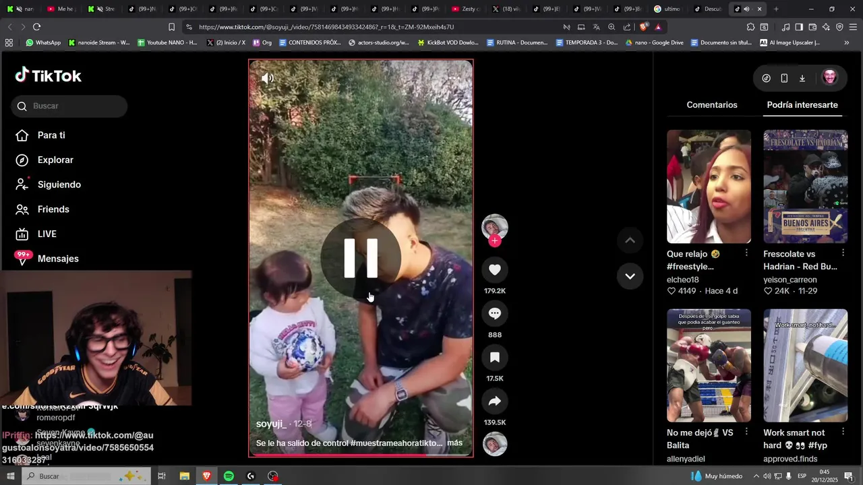
Task: Open the browser extensions puzzle icon
Action: [750, 27]
